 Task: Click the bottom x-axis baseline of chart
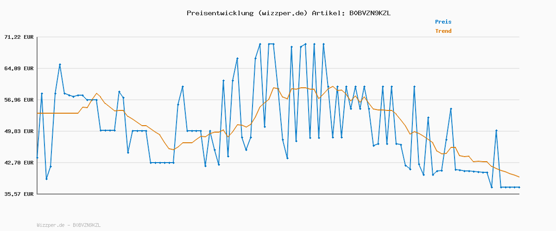(278, 194)
